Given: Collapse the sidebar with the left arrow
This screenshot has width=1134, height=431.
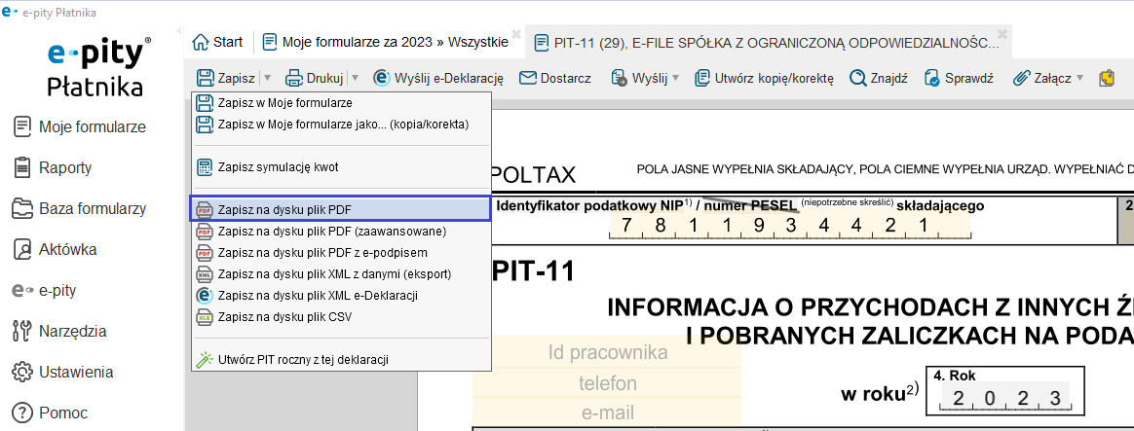Looking at the screenshot, I should tap(178, 32).
